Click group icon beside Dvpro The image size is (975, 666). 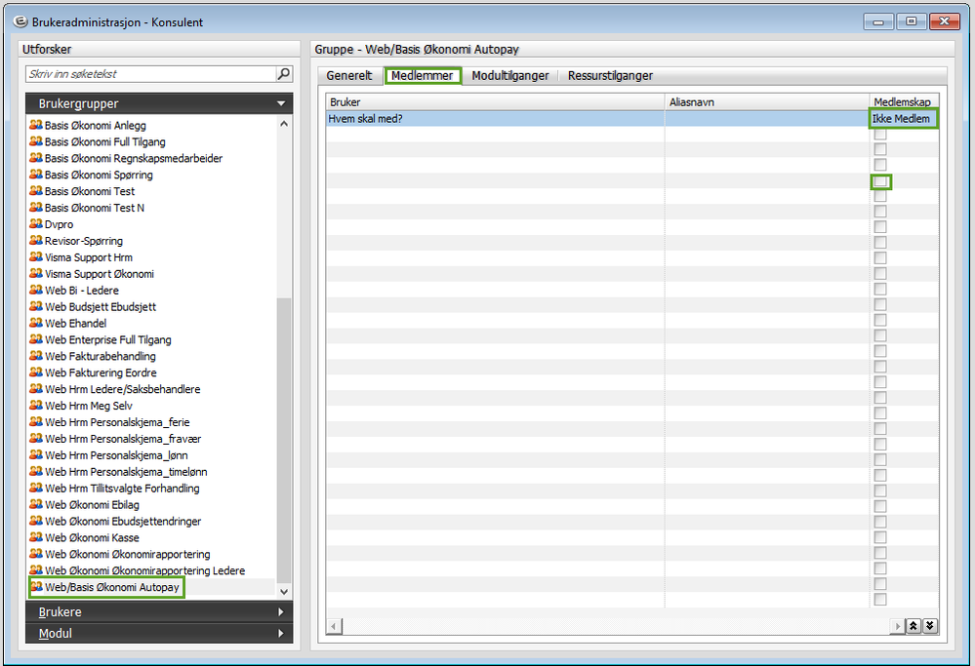click(x=36, y=223)
